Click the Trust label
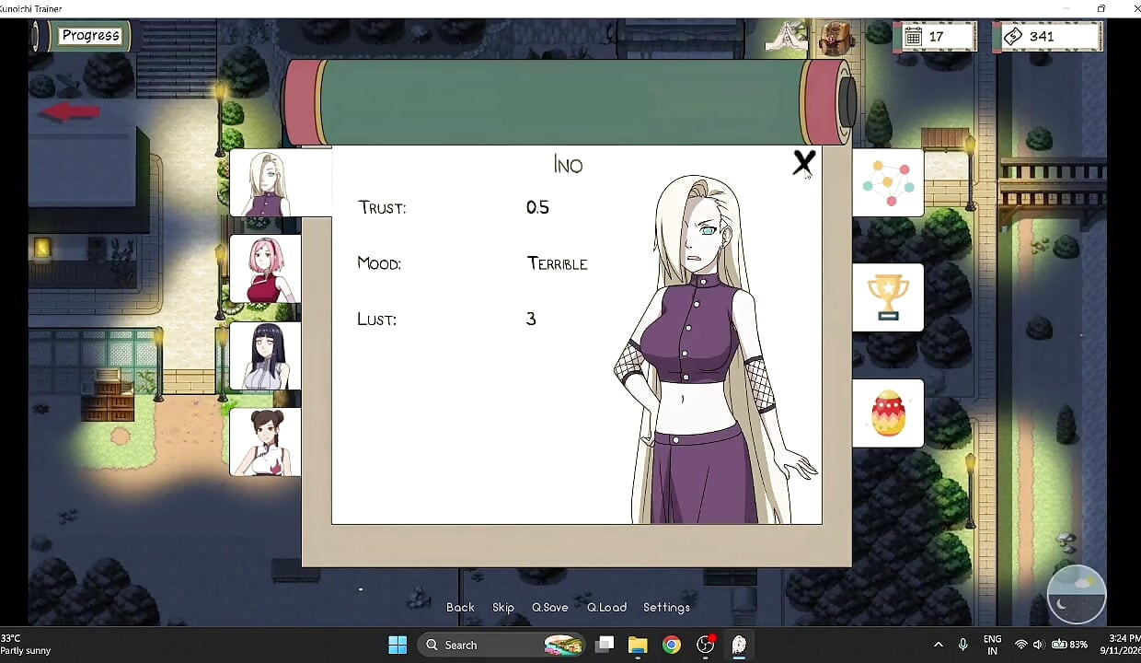 (382, 207)
